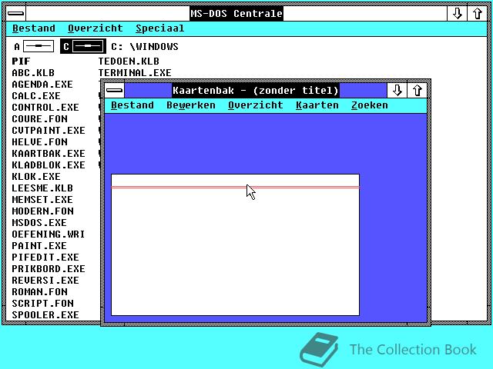The height and width of the screenshot is (369, 493).
Task: Click the Kaartenbak title bar
Action: pyautogui.click(x=256, y=91)
